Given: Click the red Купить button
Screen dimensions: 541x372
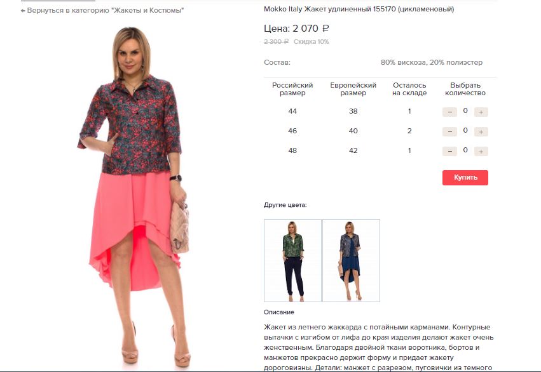Looking at the screenshot, I should click(x=465, y=177).
